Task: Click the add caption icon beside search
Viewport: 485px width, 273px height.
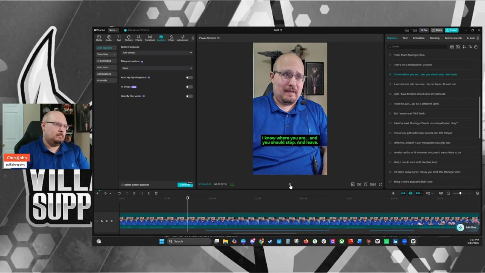Action: click(x=452, y=47)
